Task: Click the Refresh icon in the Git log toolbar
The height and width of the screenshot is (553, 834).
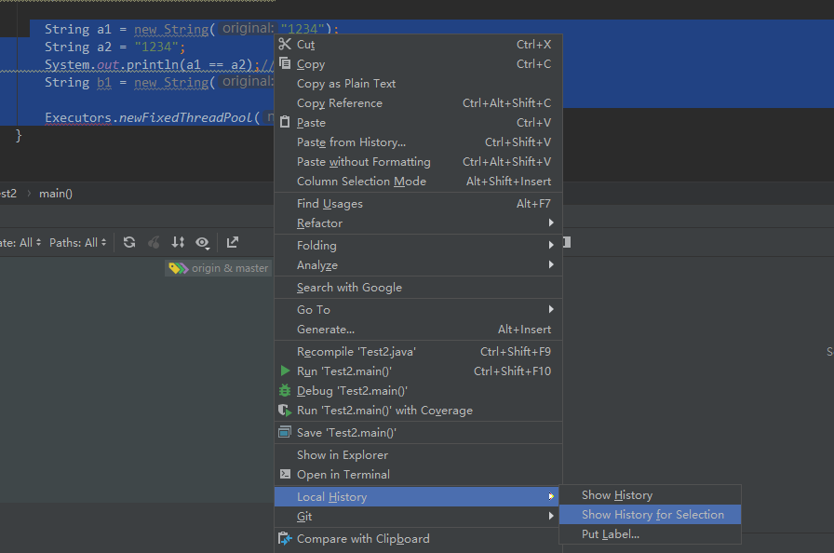Action: click(x=129, y=242)
